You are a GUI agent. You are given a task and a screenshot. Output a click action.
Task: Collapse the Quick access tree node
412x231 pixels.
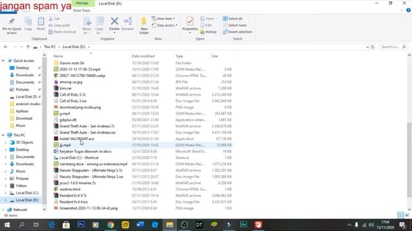click(x=3, y=60)
